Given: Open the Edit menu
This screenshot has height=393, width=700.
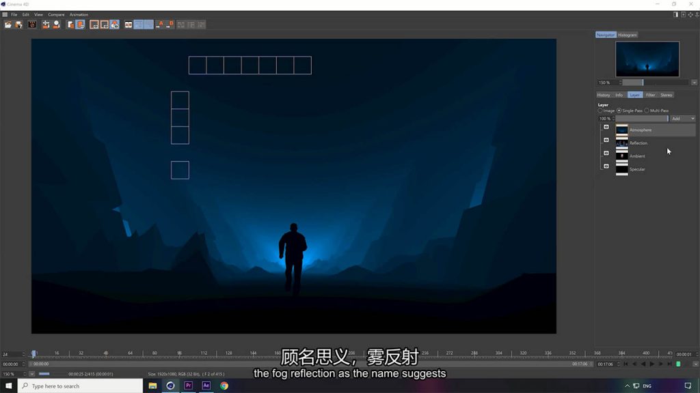Looking at the screenshot, I should click(x=26, y=15).
